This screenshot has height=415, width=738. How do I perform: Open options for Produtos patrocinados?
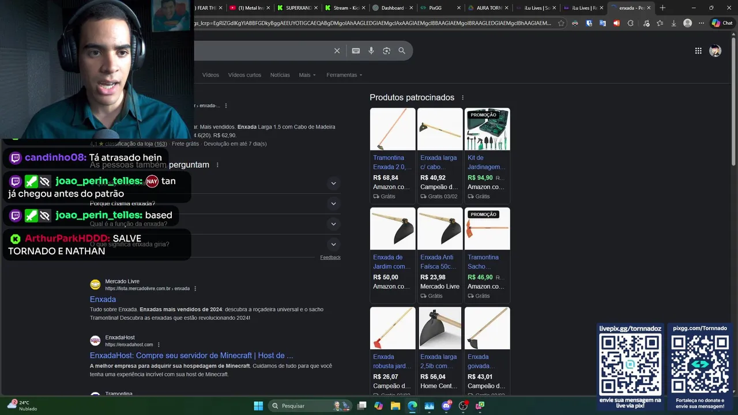(462, 98)
